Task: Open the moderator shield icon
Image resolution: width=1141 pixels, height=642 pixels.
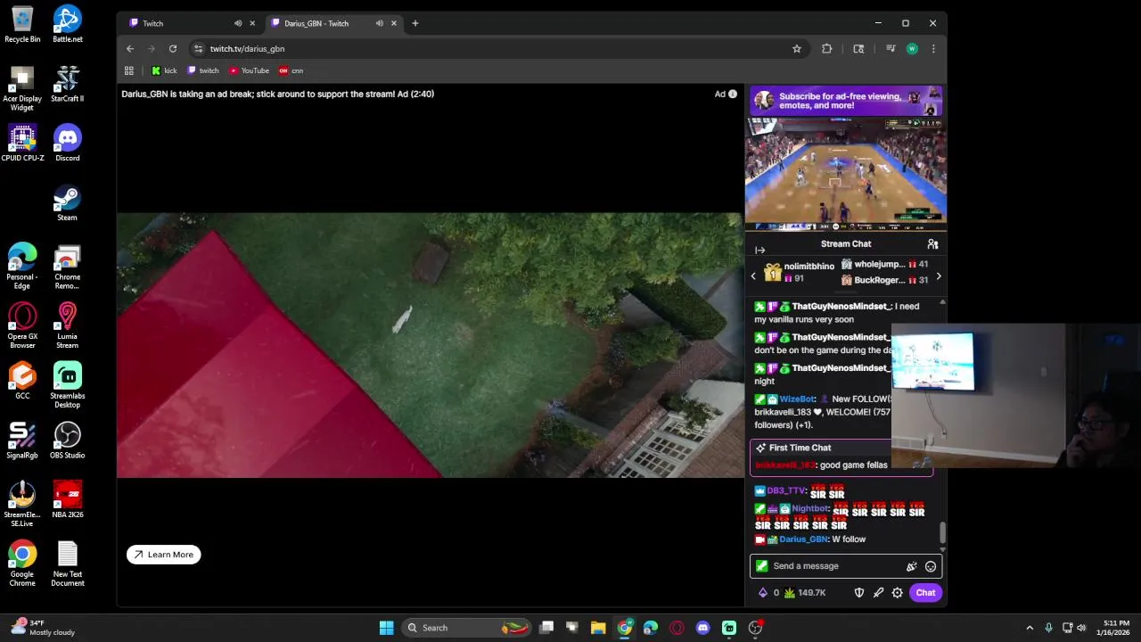Action: (x=859, y=593)
